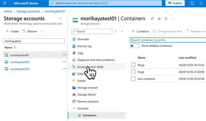The width and height of the screenshot is (206, 121).
Task: Open the context menu for morihayatest03
Action: (64, 69)
